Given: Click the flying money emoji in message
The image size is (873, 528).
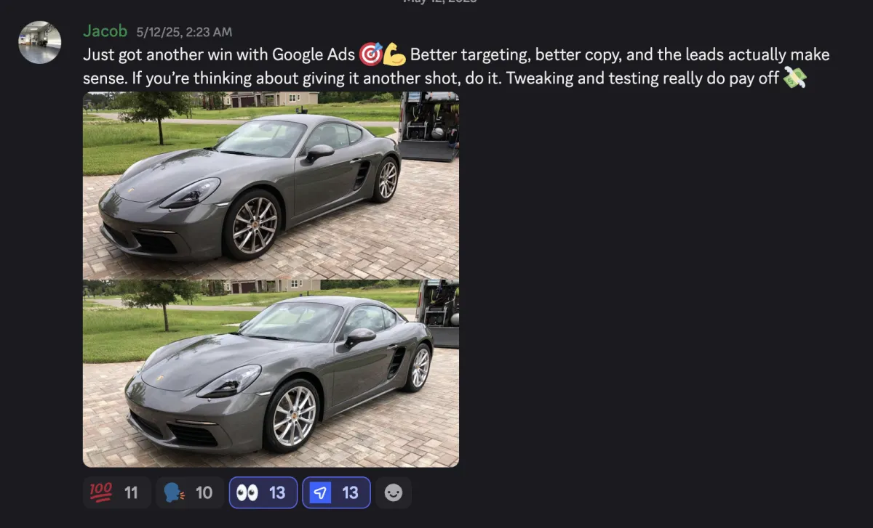Looking at the screenshot, I should click(x=794, y=78).
